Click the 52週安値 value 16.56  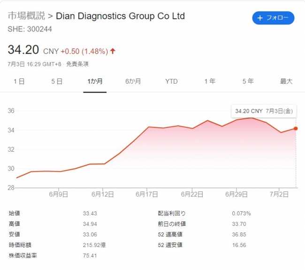pyautogui.click(x=239, y=245)
